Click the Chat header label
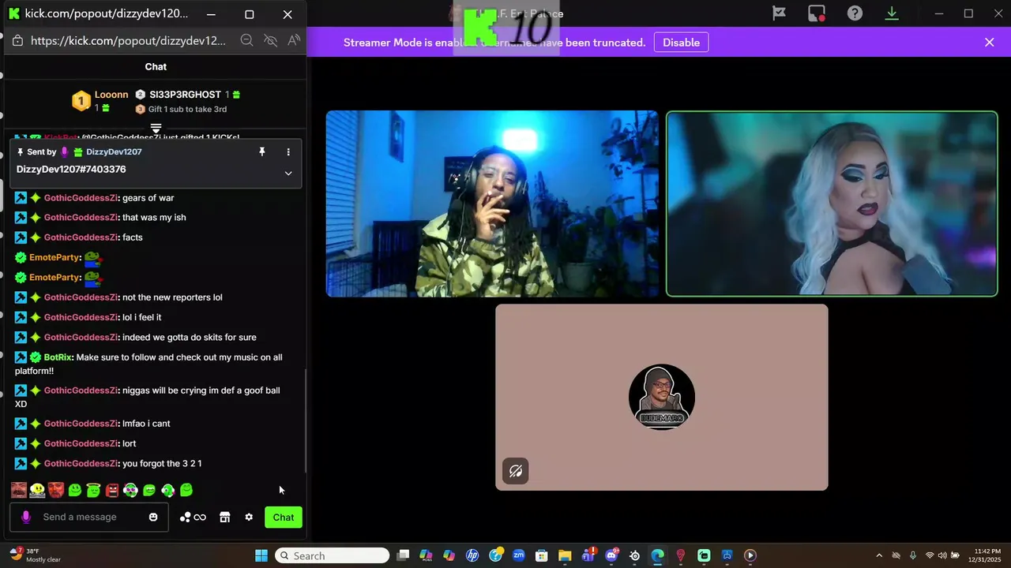The width and height of the screenshot is (1011, 568). tap(156, 67)
